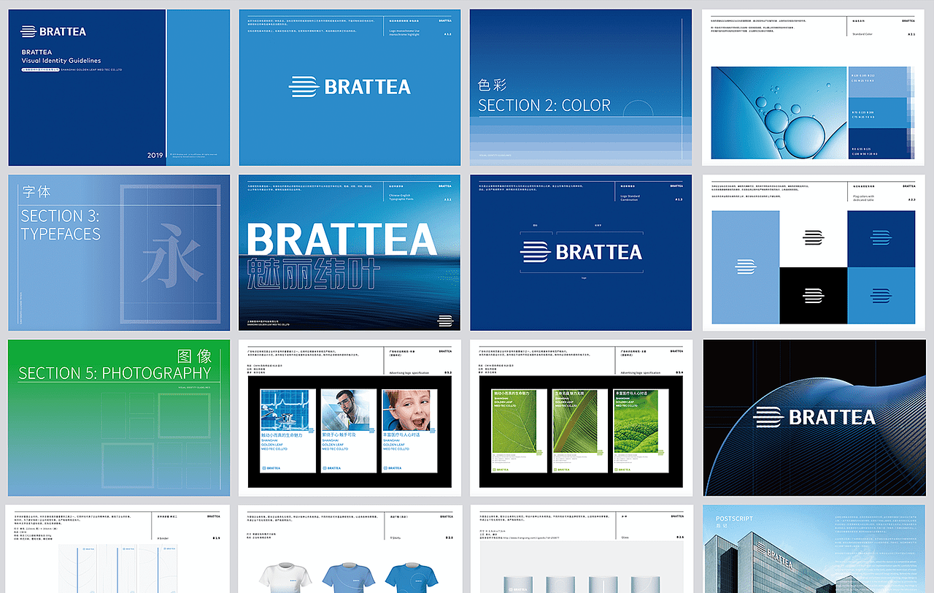Open the T-Shirts specification slide
Viewport: 934px width, 593px height.
[350, 548]
